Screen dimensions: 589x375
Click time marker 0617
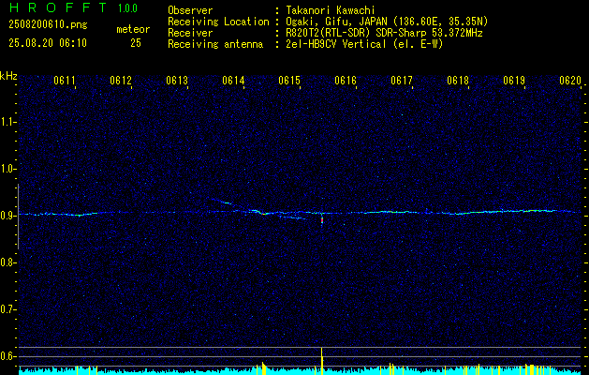pos(401,81)
